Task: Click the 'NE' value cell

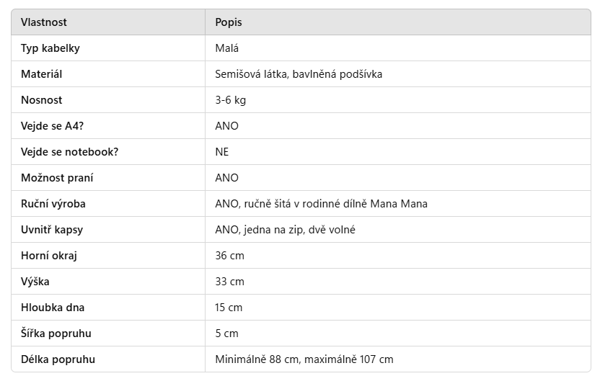Action: click(222, 152)
